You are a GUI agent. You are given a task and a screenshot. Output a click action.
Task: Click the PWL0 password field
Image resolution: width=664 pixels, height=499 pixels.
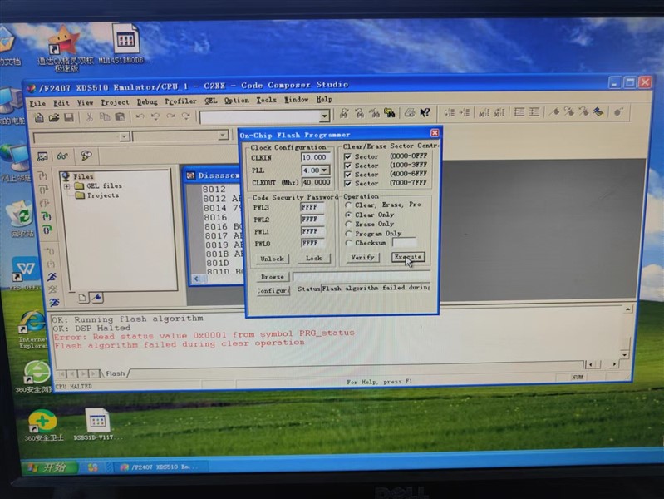[312, 244]
